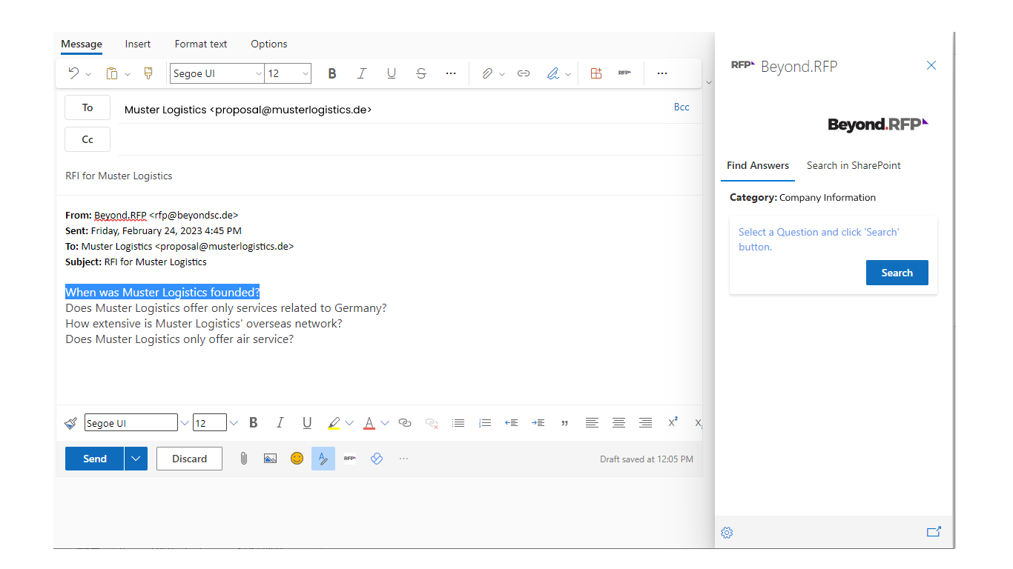Expand the Undo dropdown arrow

88,74
